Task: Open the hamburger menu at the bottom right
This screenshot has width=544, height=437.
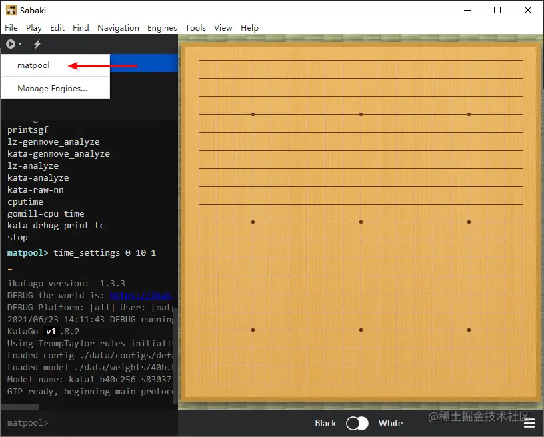Action: coord(529,423)
